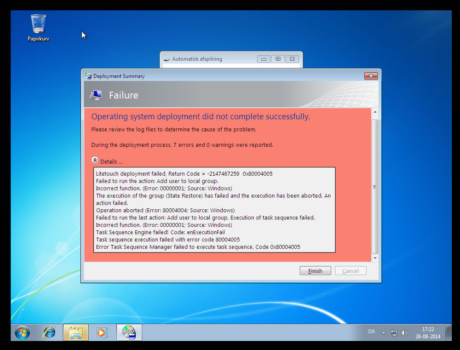Viewport: 460px width, 350px height.
Task: Click 'Task sequence execution failed with error code' line
Action: pyautogui.click(x=168, y=240)
